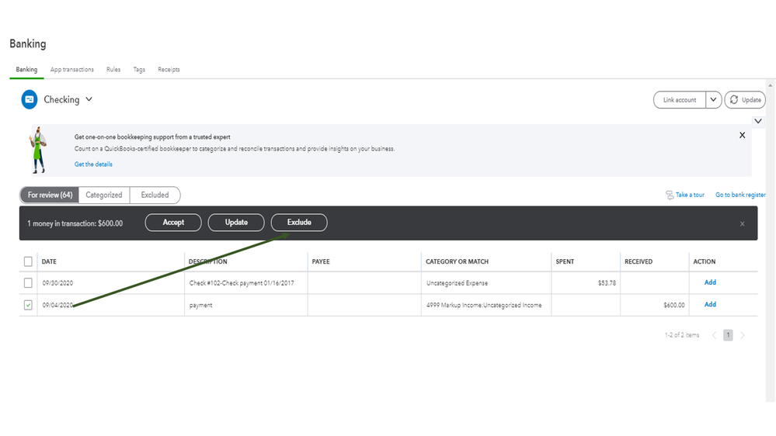
Task: Dismiss the dark batch action bar
Action: click(x=742, y=223)
